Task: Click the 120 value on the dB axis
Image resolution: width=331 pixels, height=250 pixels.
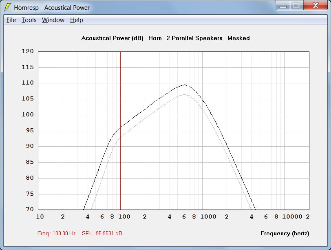Action: [28, 51]
